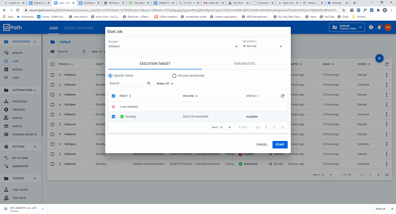Screen dimensions: 396x214
Task: Open the Job priority Normal dropdown
Action: tap(263, 46)
